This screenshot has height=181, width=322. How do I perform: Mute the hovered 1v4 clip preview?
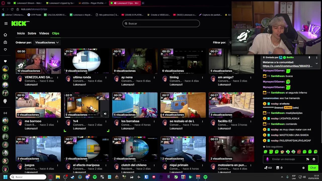click(x=105, y=114)
